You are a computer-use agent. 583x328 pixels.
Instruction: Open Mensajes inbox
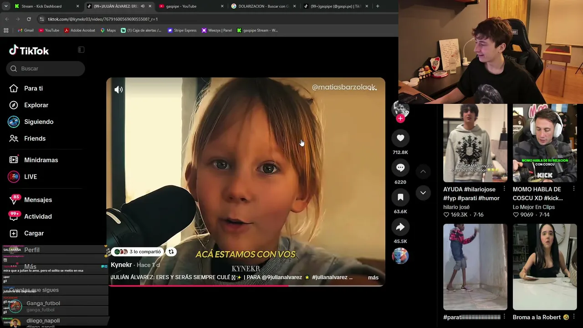38,200
